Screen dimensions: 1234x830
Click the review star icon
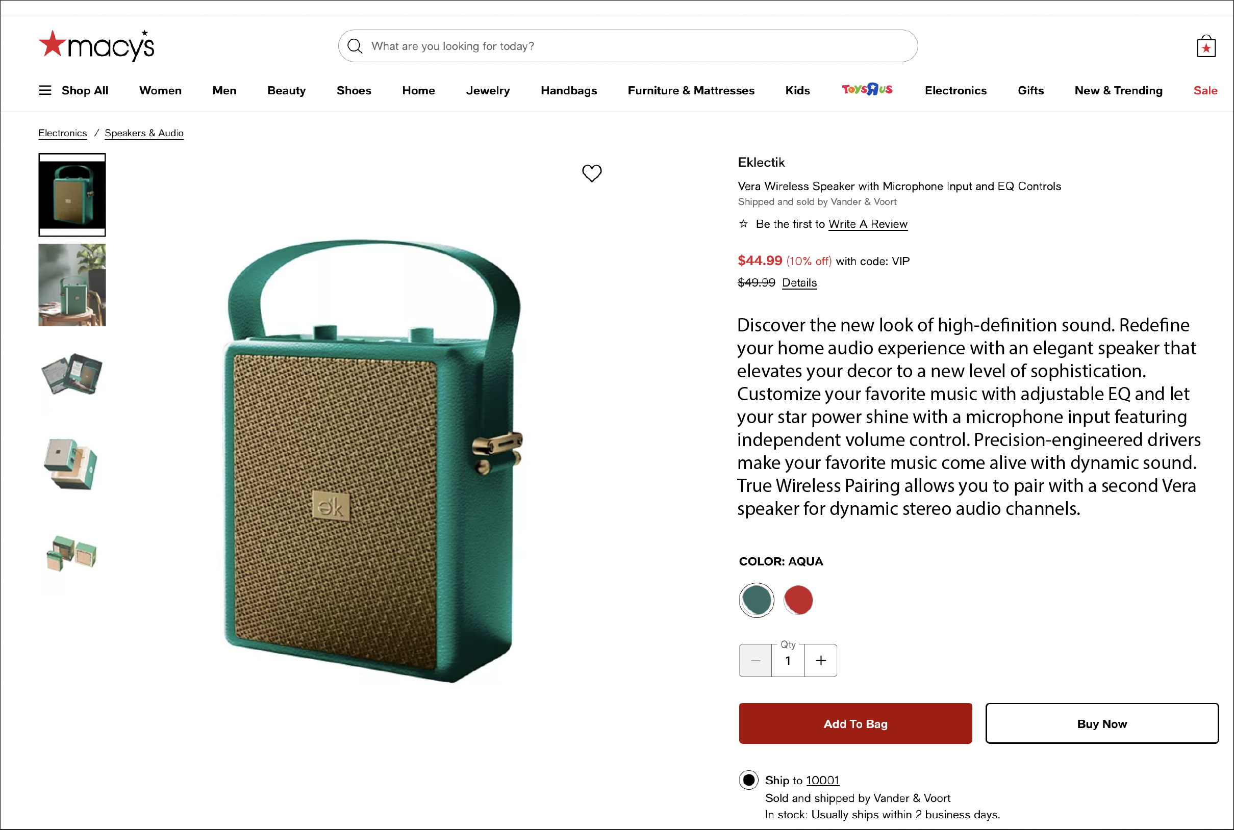coord(744,224)
